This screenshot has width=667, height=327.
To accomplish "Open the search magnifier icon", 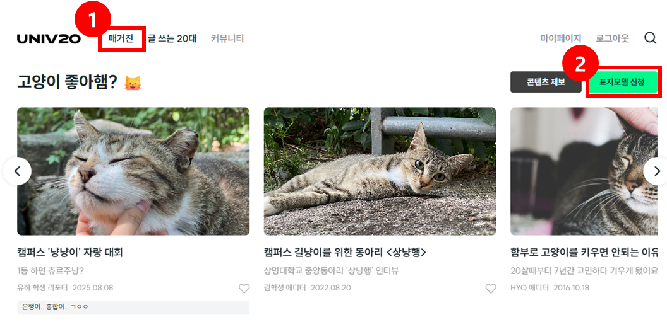I will [x=650, y=38].
